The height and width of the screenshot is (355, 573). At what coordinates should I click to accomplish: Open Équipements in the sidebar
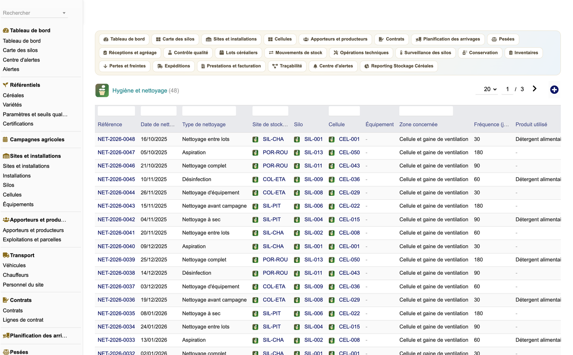[18, 205]
